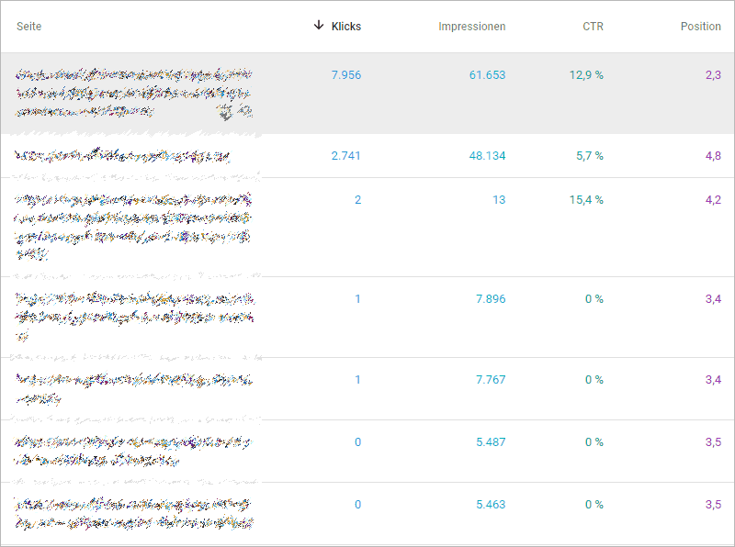Click the 2,3 position value
The image size is (735, 547).
pyautogui.click(x=713, y=75)
